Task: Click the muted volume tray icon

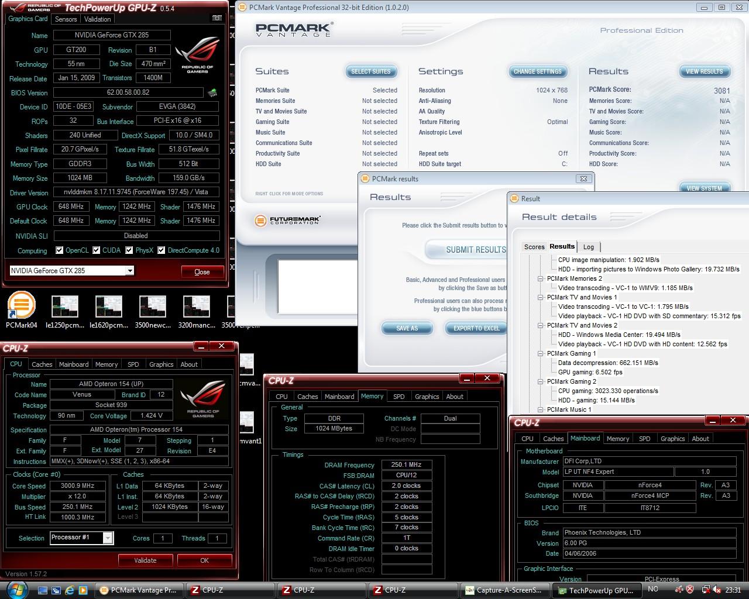Action: (x=716, y=590)
